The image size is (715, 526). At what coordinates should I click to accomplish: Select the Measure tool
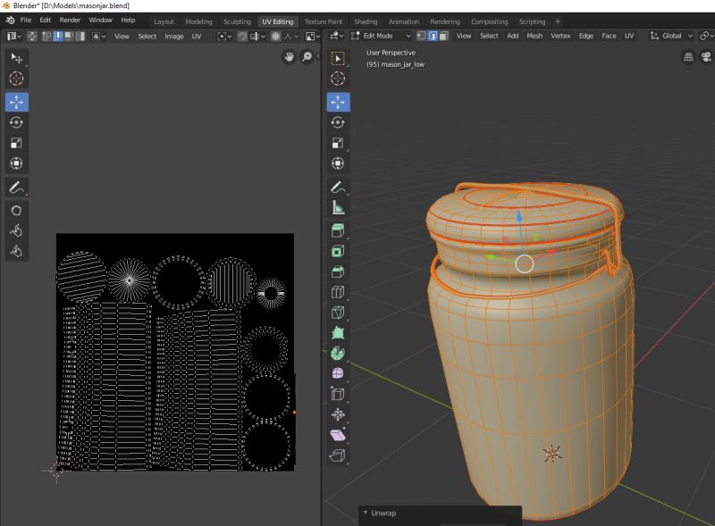tap(337, 209)
